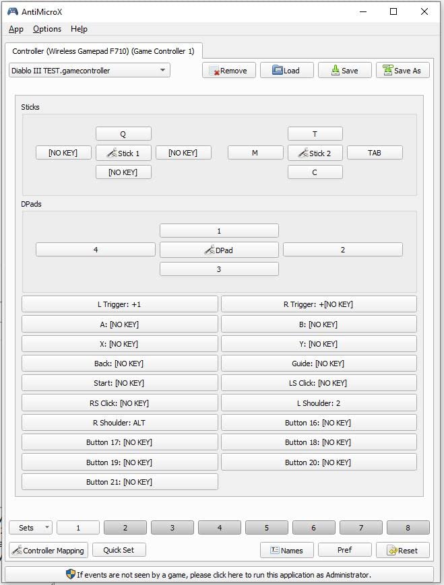Switch to set 5
Image resolution: width=444 pixels, height=585 pixels.
point(266,528)
